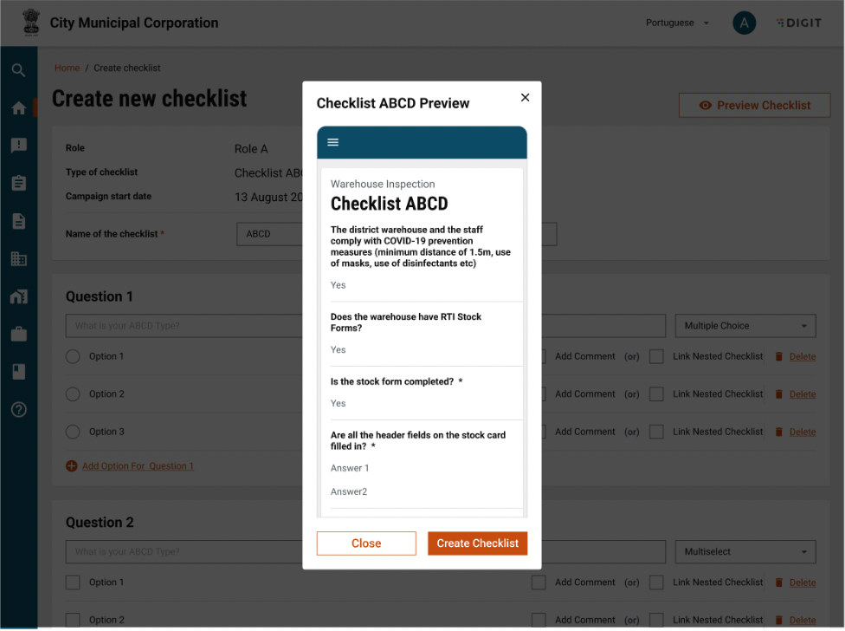This screenshot has height=631, width=845.
Task: Open the home icon in the sidebar
Action: coord(18,108)
